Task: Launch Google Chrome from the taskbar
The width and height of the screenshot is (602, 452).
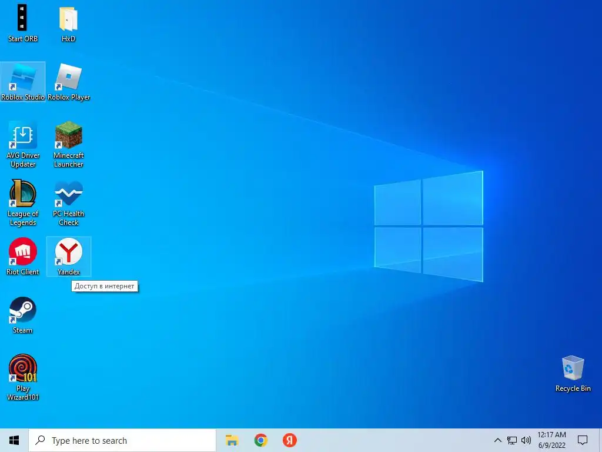Action: click(260, 440)
